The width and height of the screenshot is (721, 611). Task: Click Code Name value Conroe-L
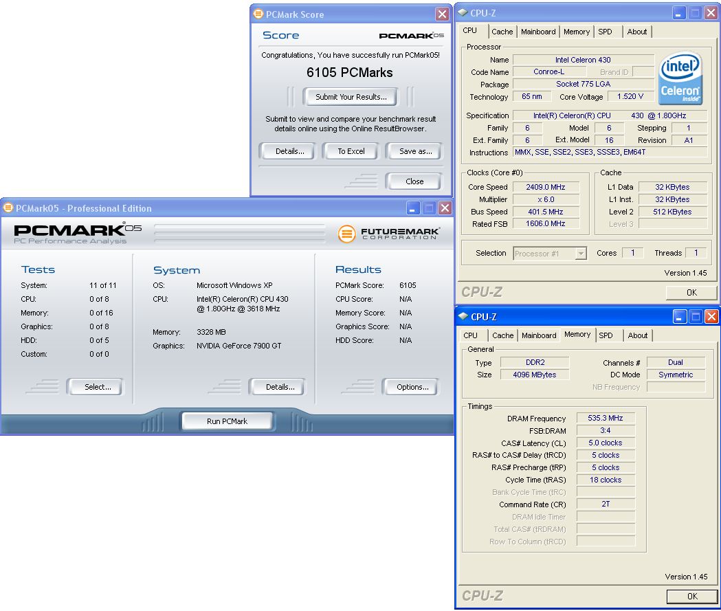pos(549,71)
